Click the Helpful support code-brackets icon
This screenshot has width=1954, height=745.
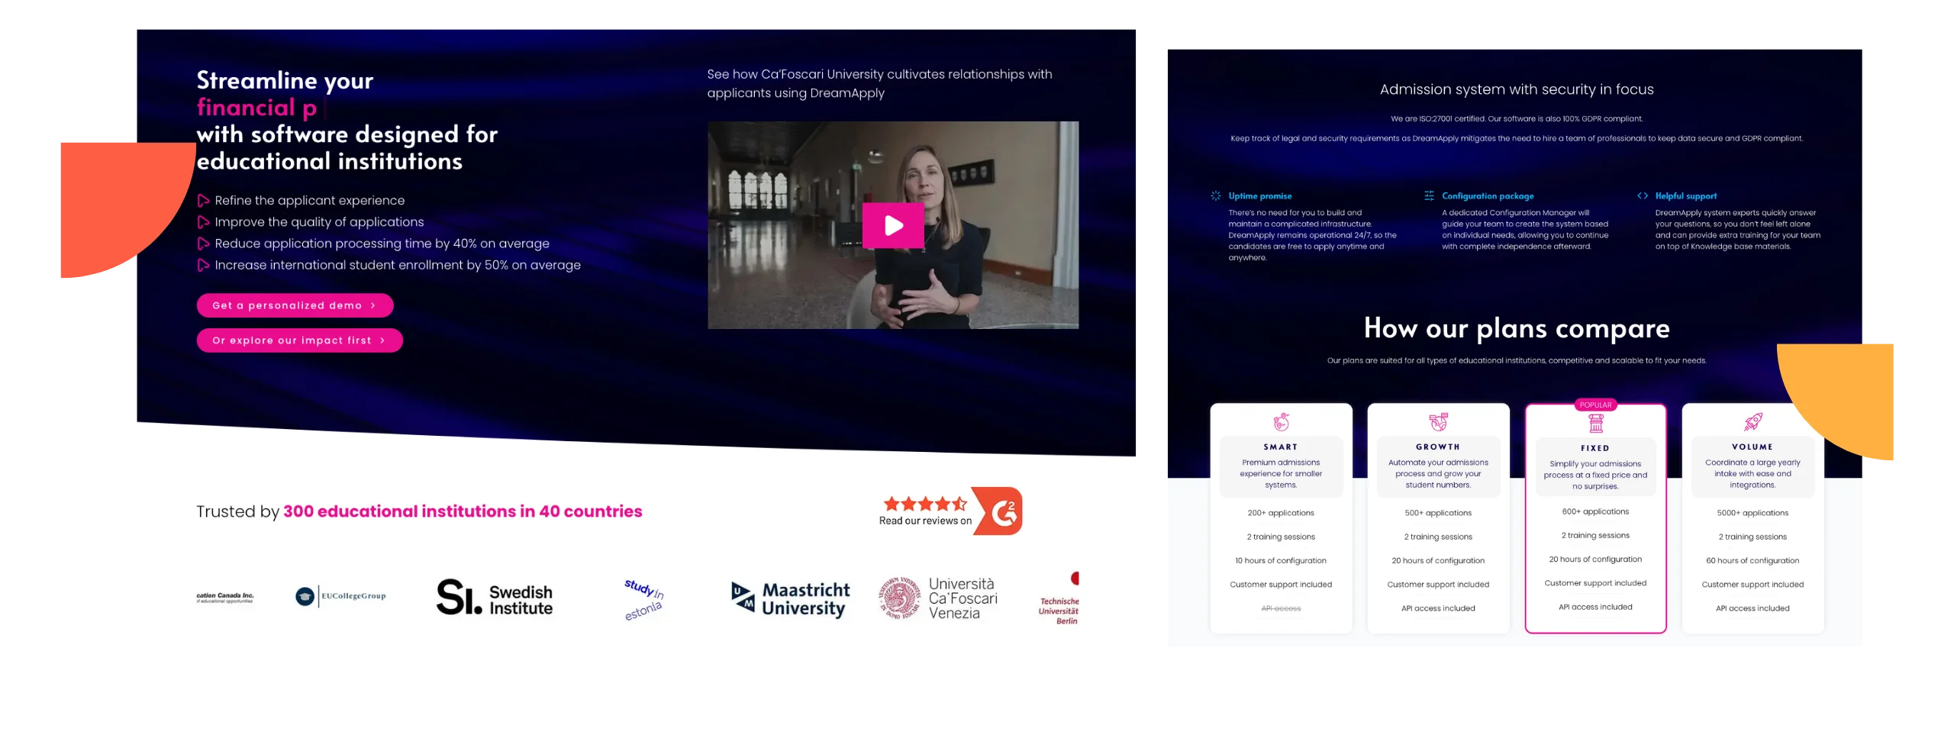point(1643,196)
